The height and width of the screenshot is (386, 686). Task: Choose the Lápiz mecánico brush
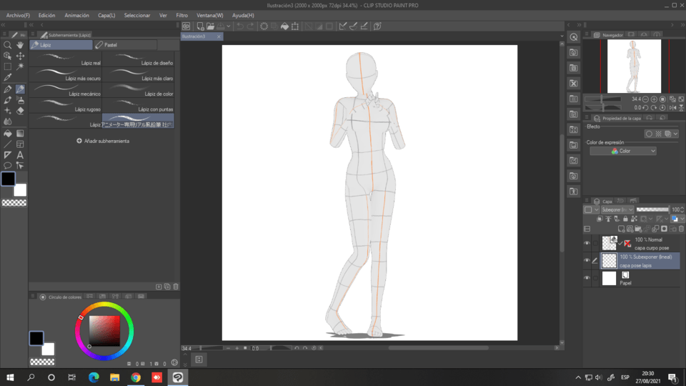(x=66, y=91)
